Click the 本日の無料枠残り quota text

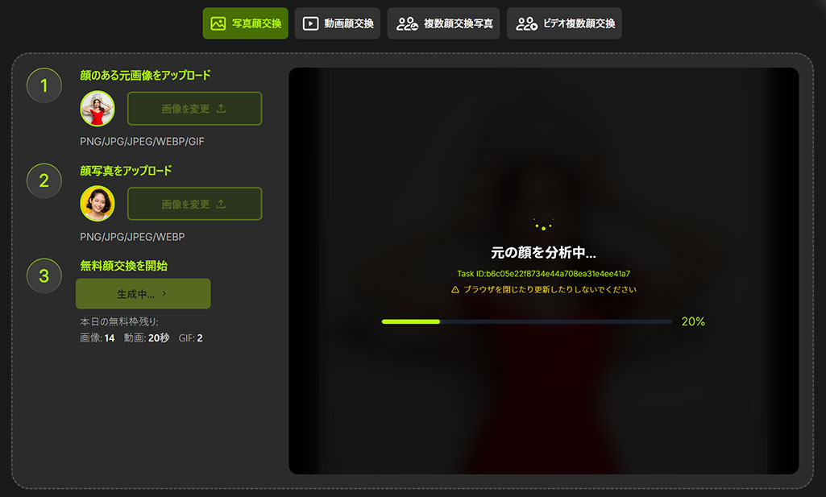tap(119, 322)
